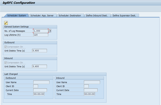Click Inbound Current Date field

(91, 90)
